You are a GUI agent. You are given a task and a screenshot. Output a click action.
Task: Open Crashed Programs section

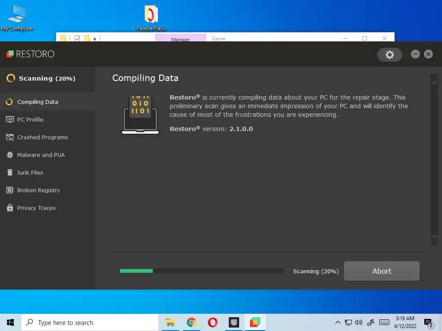(x=47, y=137)
